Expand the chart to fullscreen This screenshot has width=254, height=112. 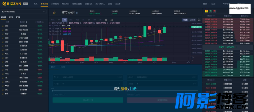click(199, 20)
